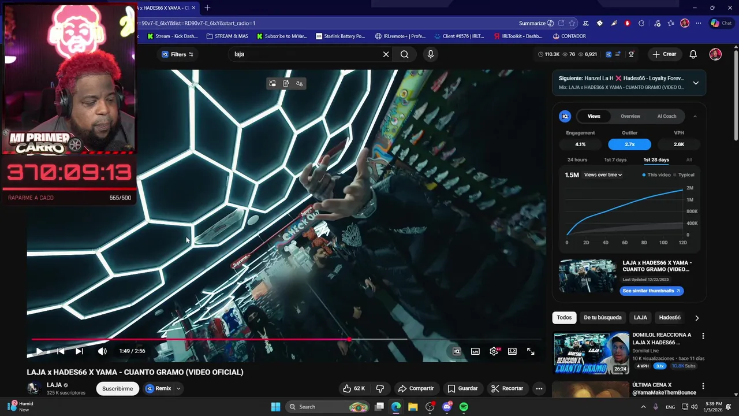The image size is (739, 416).
Task: Toggle subtitles in the player
Action: [475, 351]
